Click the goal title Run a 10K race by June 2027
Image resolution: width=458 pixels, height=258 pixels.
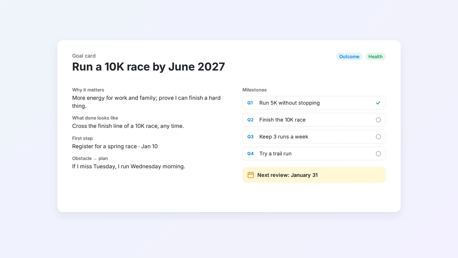click(x=149, y=67)
